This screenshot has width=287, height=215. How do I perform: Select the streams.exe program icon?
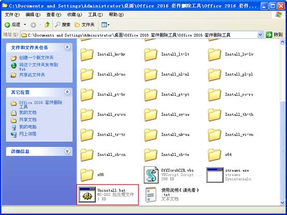pos(215,175)
